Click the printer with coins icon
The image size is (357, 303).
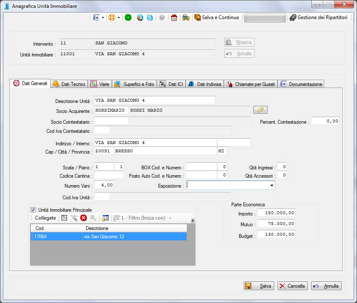[186, 17]
